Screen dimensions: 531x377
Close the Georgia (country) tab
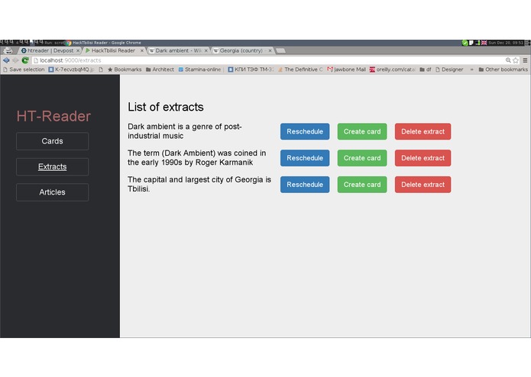(x=270, y=50)
